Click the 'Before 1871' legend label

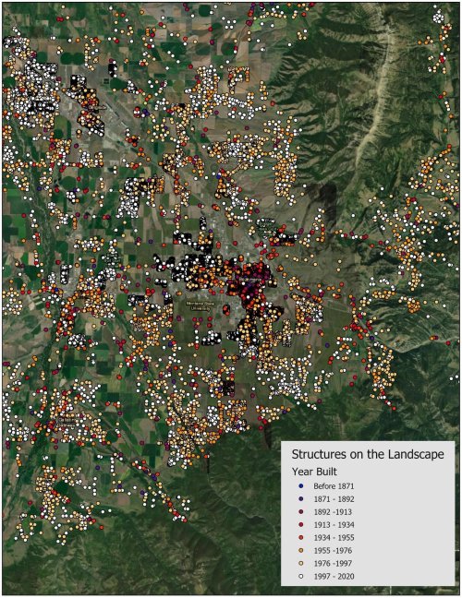pyautogui.click(x=334, y=486)
